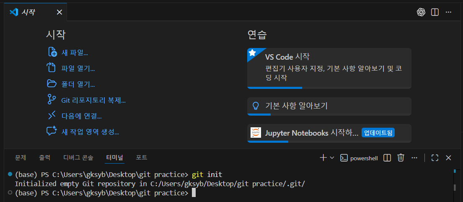Click the folder icon beside 폴더 열기
The width and height of the screenshot is (463, 202).
52,84
